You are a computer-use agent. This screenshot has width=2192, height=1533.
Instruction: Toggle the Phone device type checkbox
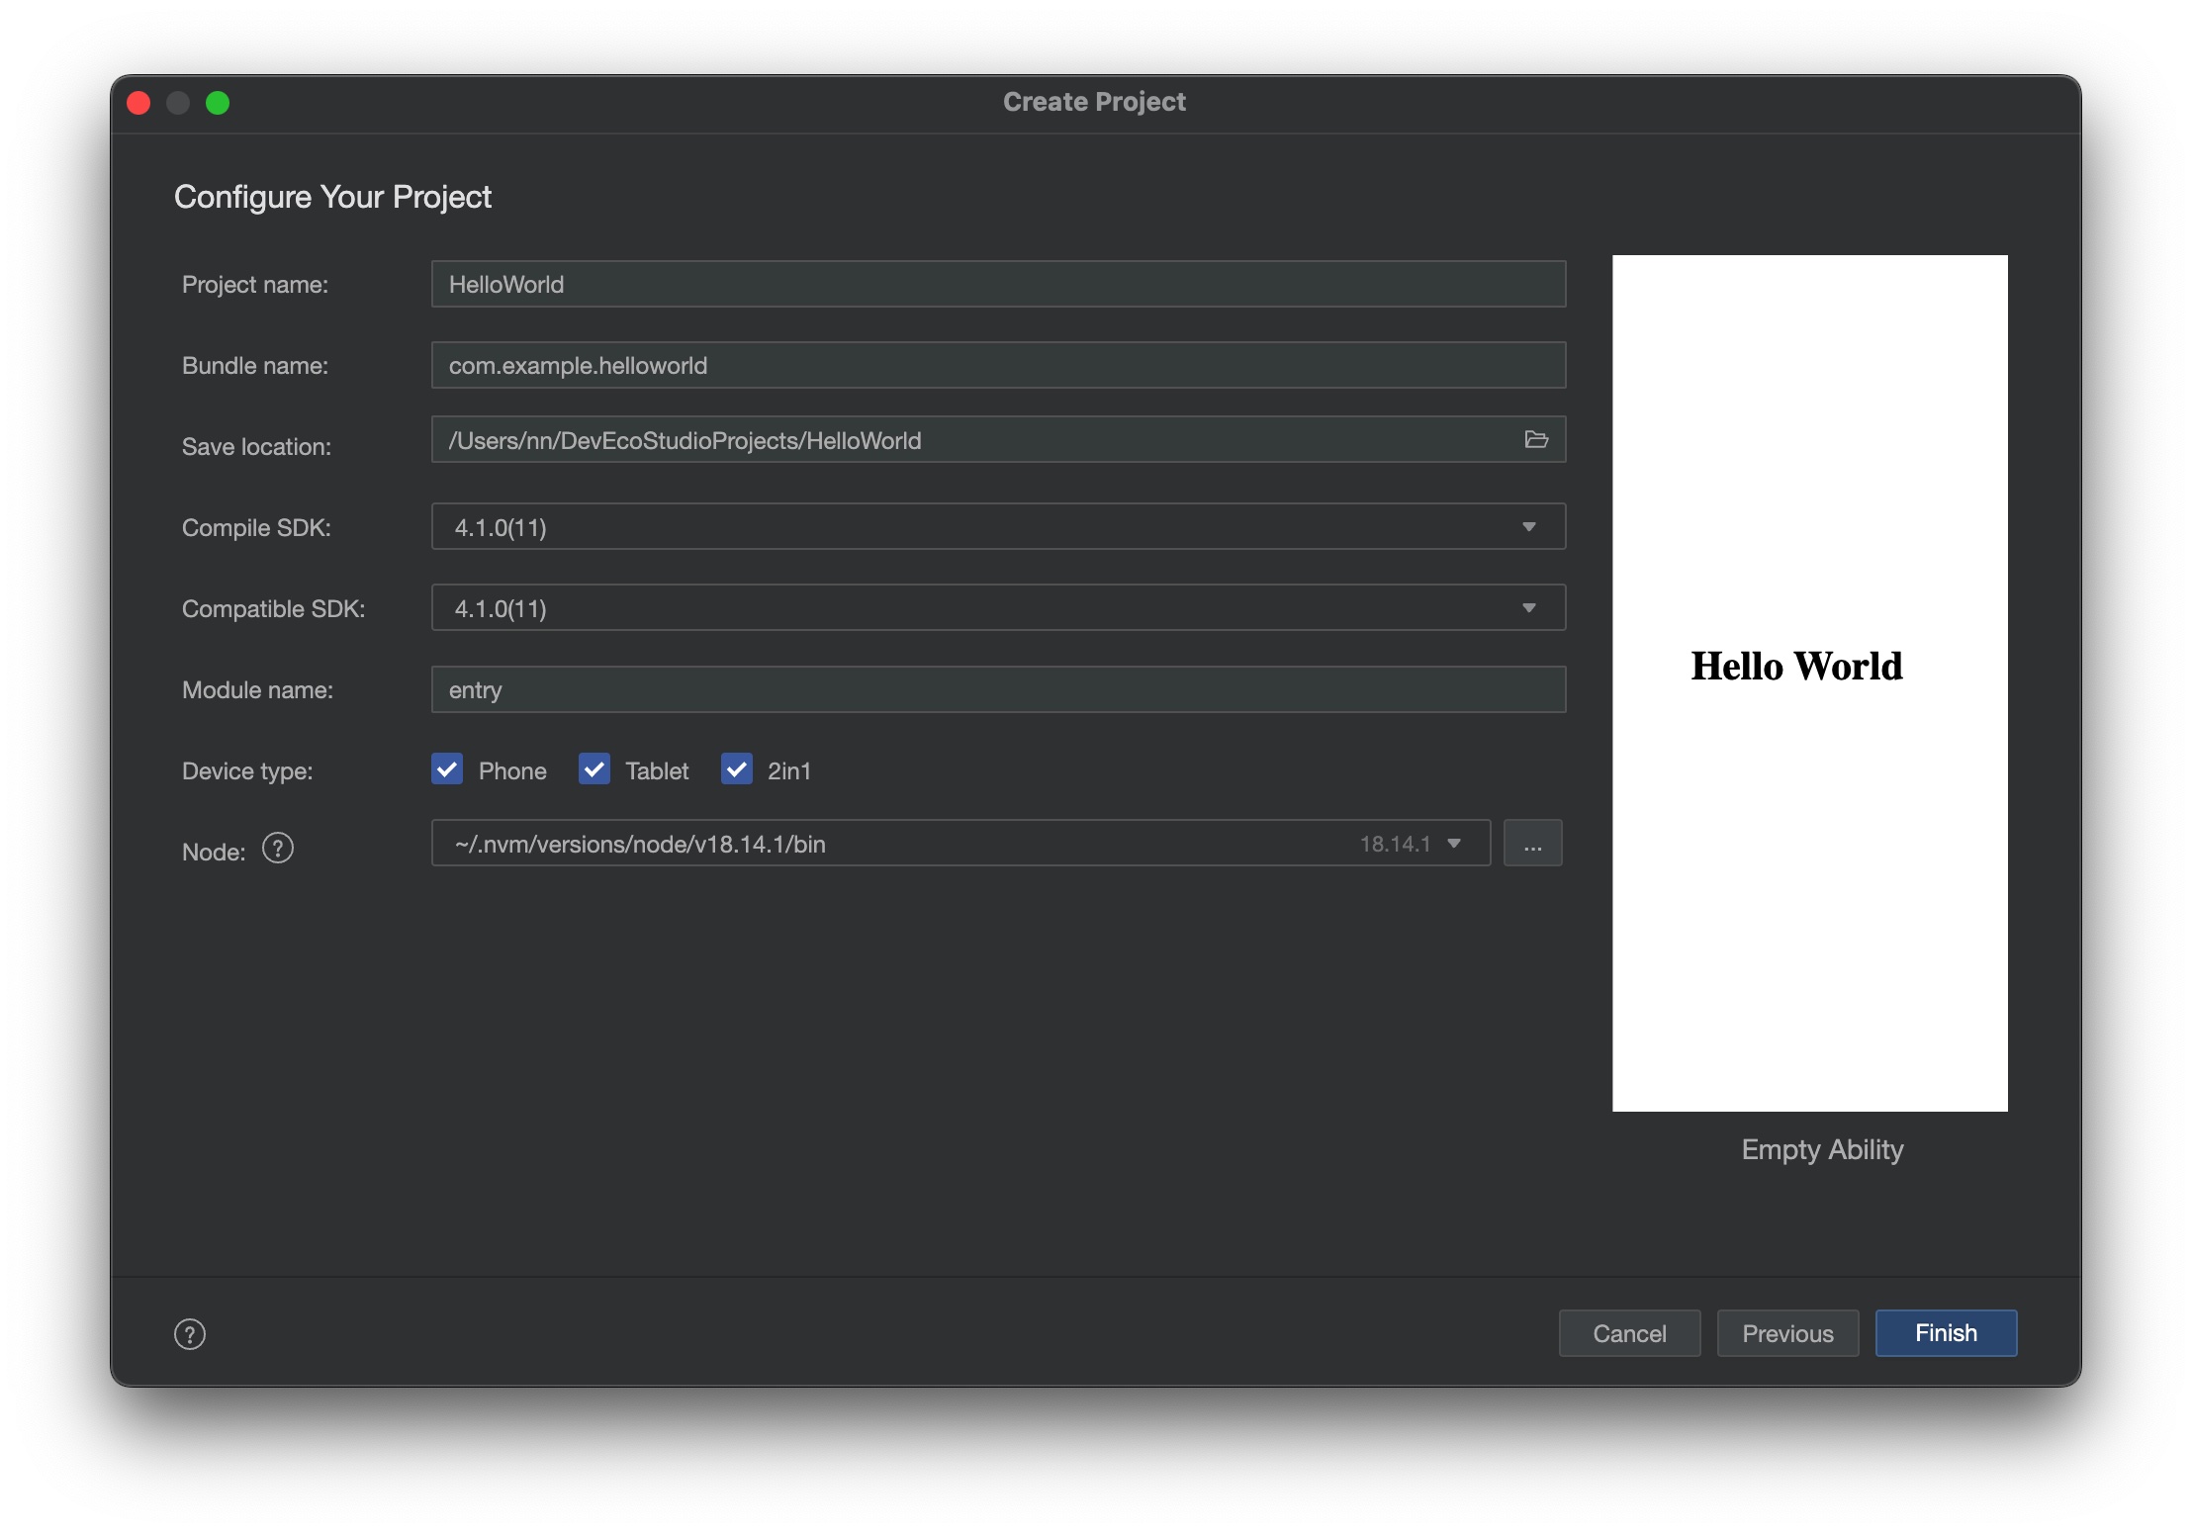coord(446,769)
